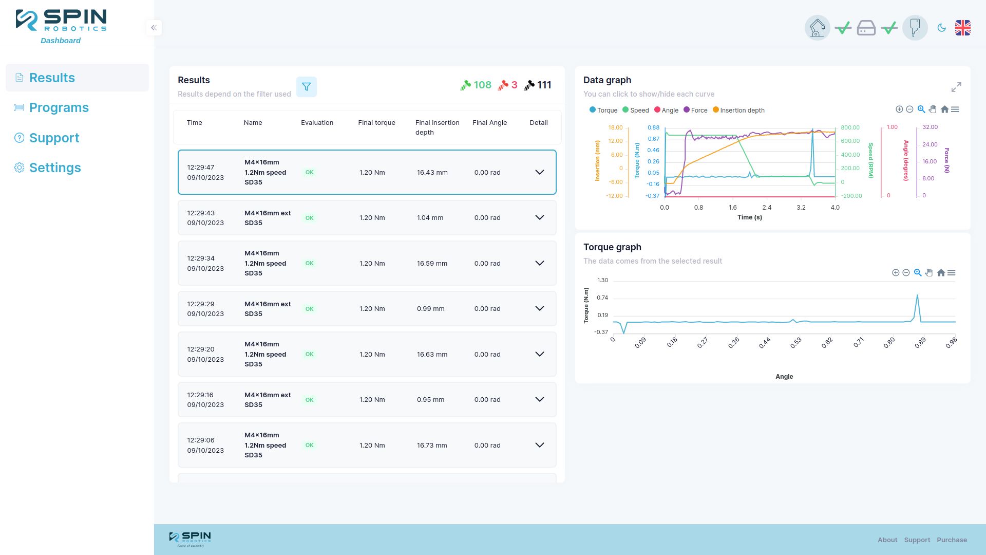Hide the Torque curve in legend
Viewport: 986px width, 555px height.
pyautogui.click(x=603, y=110)
